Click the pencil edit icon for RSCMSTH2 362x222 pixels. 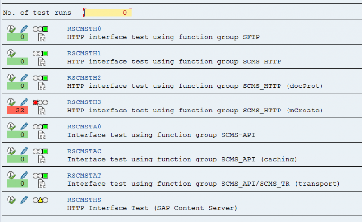pyautogui.click(x=24, y=77)
